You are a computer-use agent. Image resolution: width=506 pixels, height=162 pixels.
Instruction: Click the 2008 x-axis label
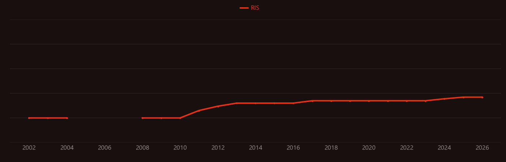142,148
